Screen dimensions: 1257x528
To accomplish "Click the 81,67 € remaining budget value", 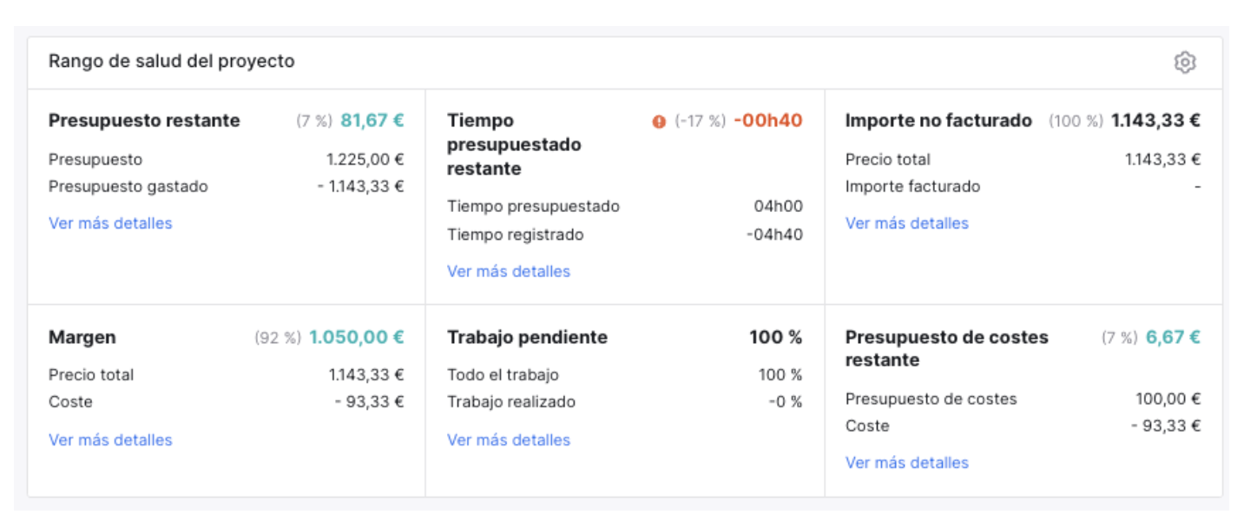I will (372, 121).
